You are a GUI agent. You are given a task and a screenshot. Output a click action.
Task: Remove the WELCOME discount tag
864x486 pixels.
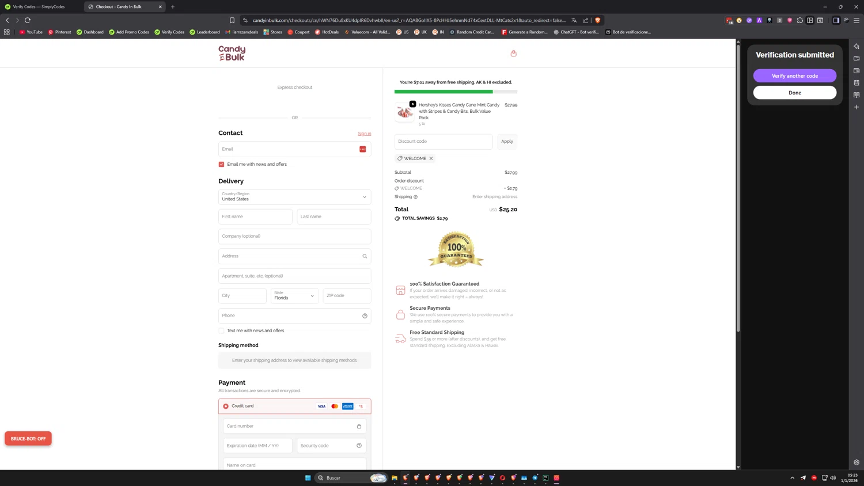[431, 158]
